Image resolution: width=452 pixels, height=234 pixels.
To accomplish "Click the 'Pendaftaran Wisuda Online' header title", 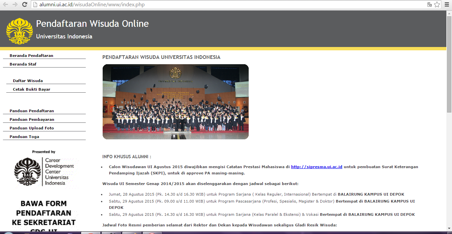I will tap(92, 24).
